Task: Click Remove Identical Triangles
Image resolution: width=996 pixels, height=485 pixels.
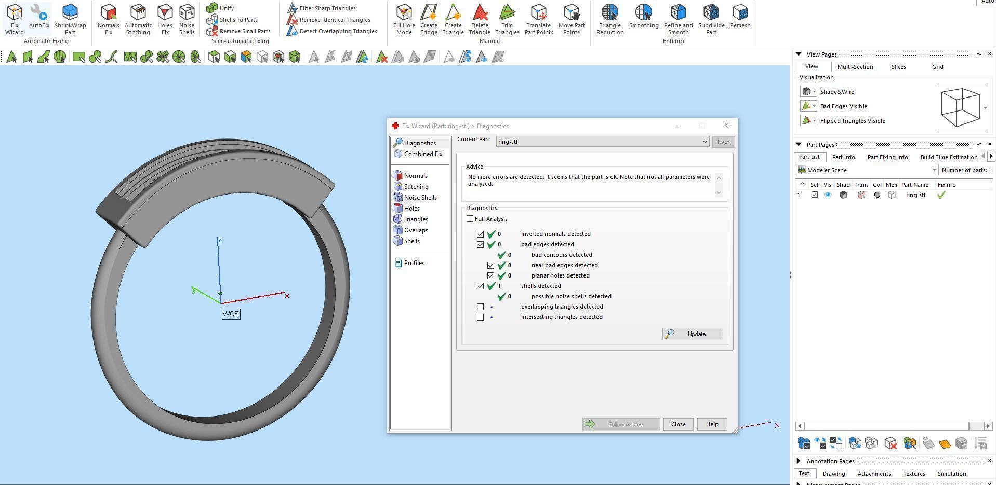Action: pos(329,20)
